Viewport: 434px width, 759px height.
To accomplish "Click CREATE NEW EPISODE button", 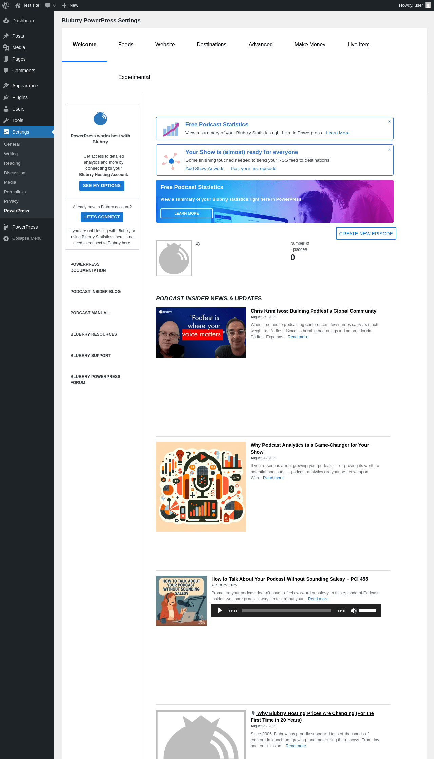I will [x=366, y=234].
